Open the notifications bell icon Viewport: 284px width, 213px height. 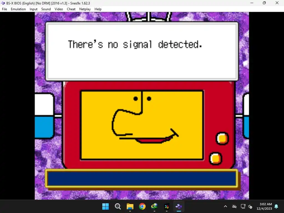277,206
